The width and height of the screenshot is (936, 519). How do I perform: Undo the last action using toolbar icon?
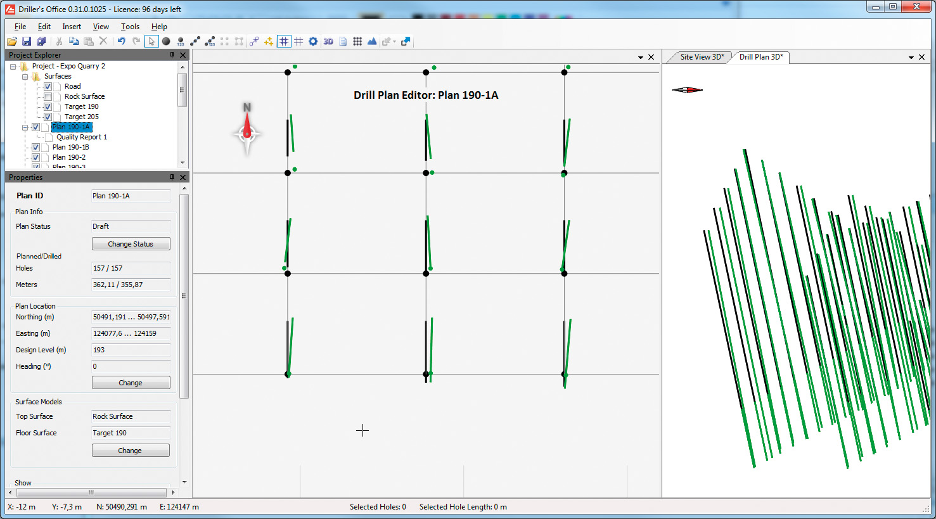click(x=120, y=41)
